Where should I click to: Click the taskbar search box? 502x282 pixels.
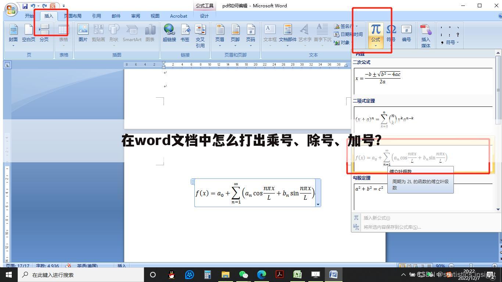point(80,274)
